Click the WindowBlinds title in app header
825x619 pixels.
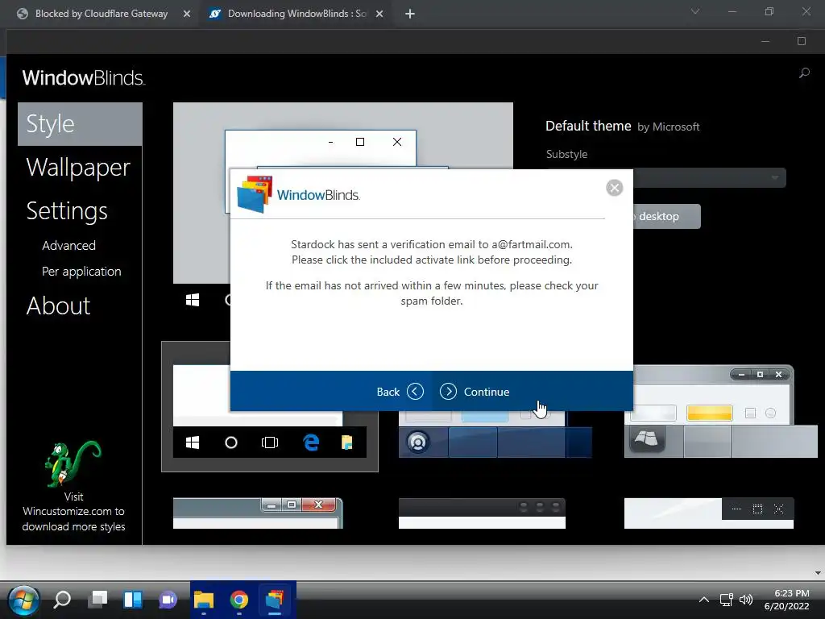[83, 78]
